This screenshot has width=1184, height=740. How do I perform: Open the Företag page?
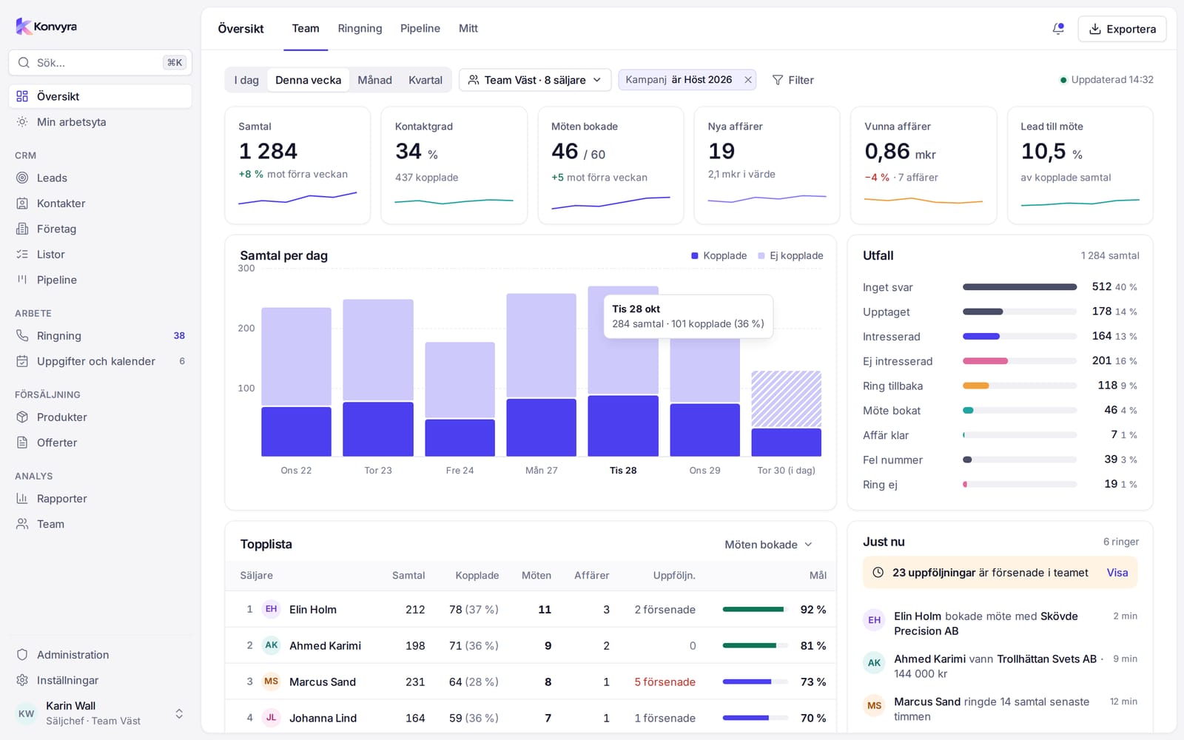click(x=100, y=229)
